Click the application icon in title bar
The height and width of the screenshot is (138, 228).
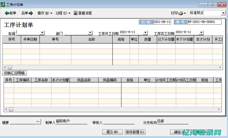coord(3,5)
